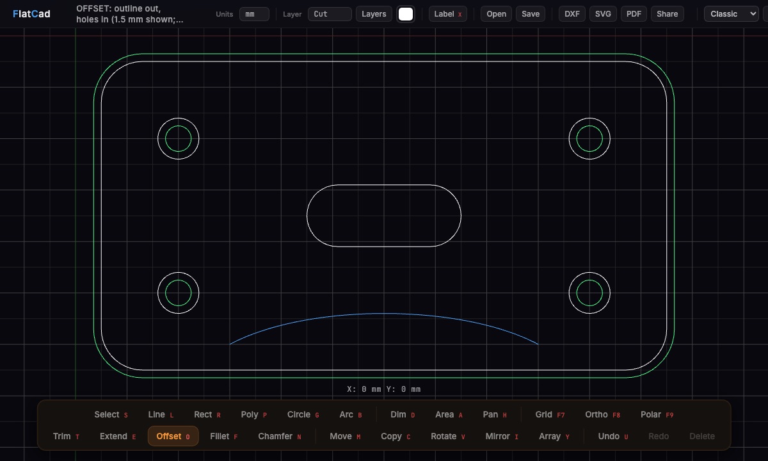Viewport: 768px width, 461px height.
Task: Activate the Fillet tool
Action: click(x=223, y=436)
